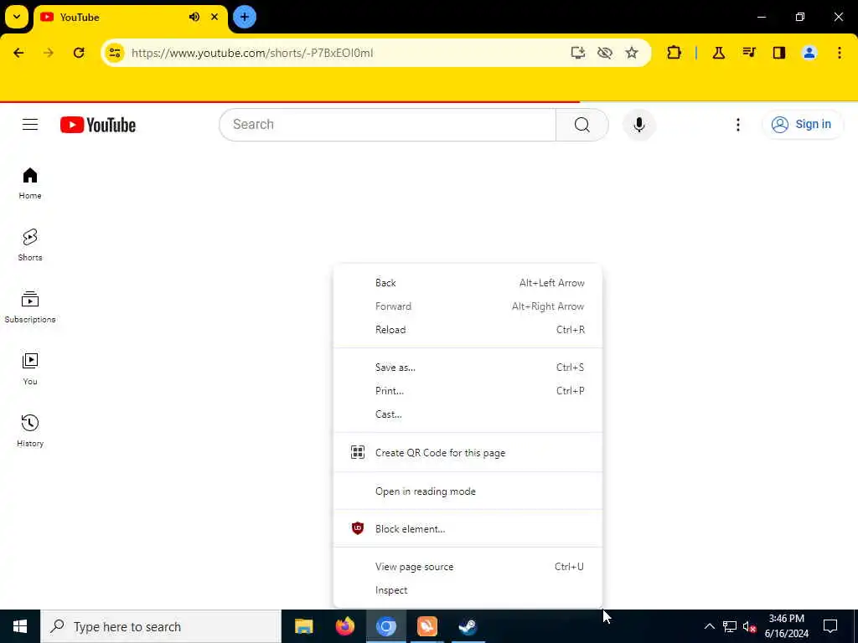Click the network tray icon
858x643 pixels.
(730, 626)
